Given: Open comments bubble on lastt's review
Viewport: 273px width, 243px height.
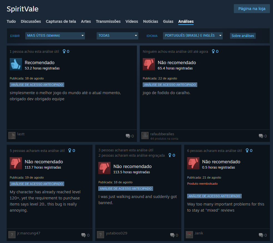Looking at the screenshot, I should 128,136.
